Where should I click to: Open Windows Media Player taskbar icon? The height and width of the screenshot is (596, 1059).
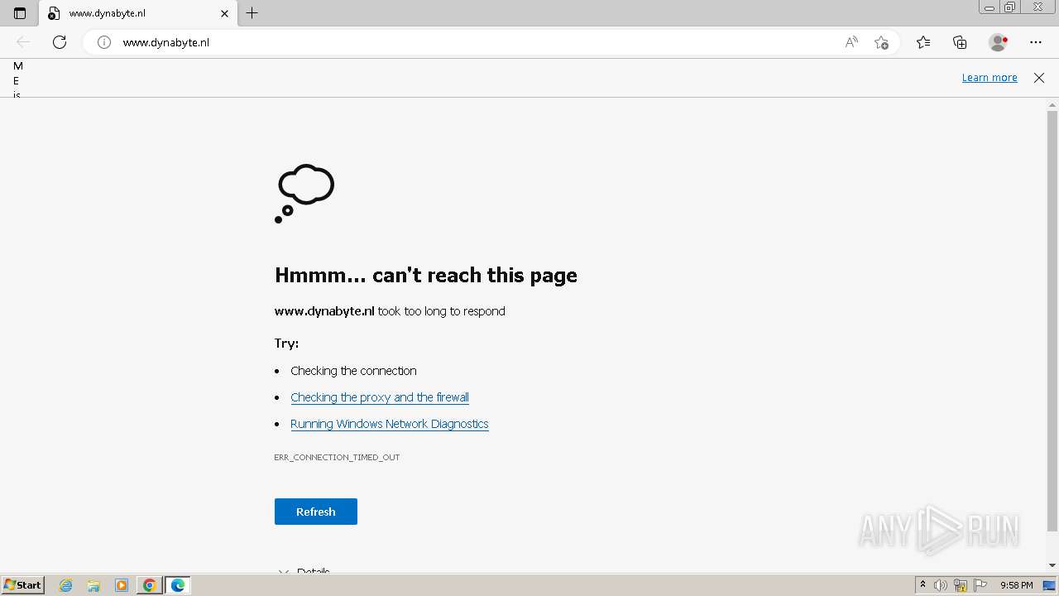point(122,585)
